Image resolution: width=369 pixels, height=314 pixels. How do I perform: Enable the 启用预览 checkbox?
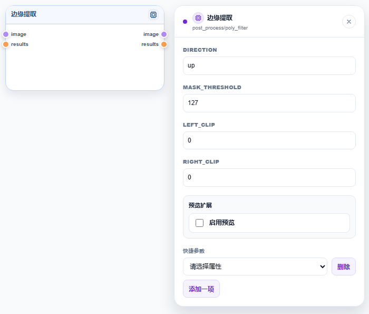click(x=200, y=223)
